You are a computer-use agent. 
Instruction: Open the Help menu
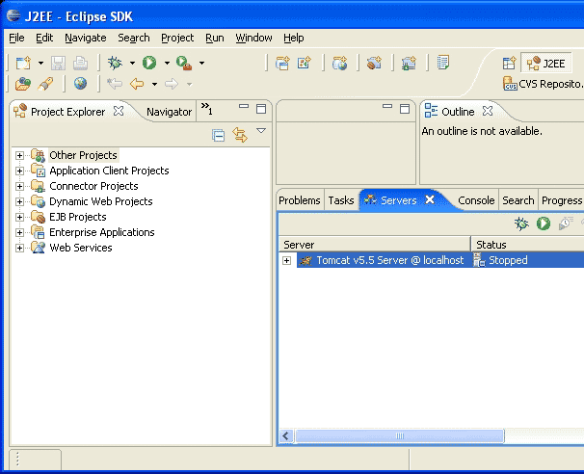pyautogui.click(x=294, y=38)
